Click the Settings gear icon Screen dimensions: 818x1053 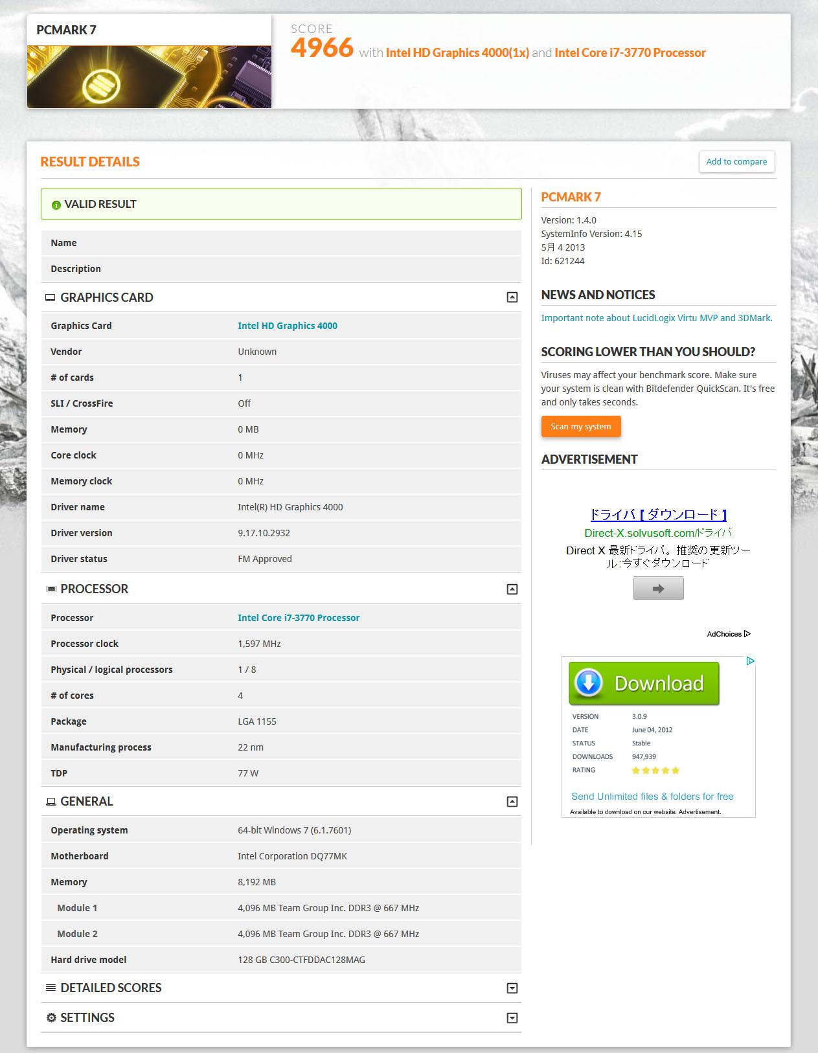51,1018
